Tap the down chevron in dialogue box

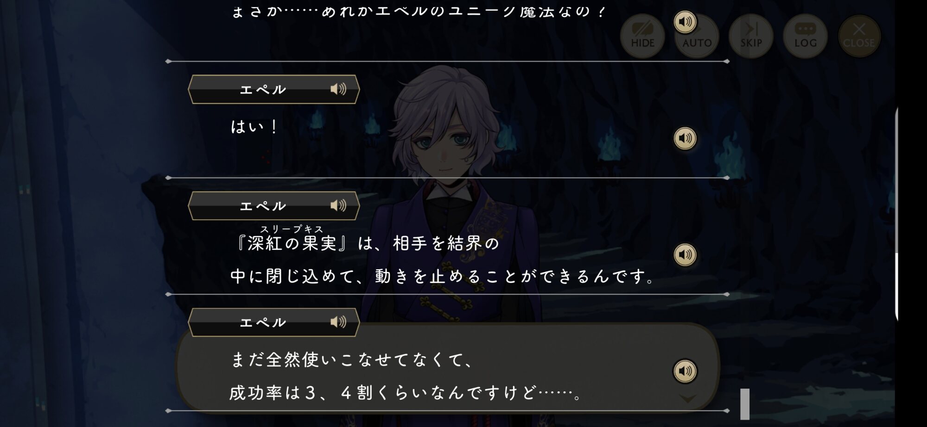tap(687, 398)
